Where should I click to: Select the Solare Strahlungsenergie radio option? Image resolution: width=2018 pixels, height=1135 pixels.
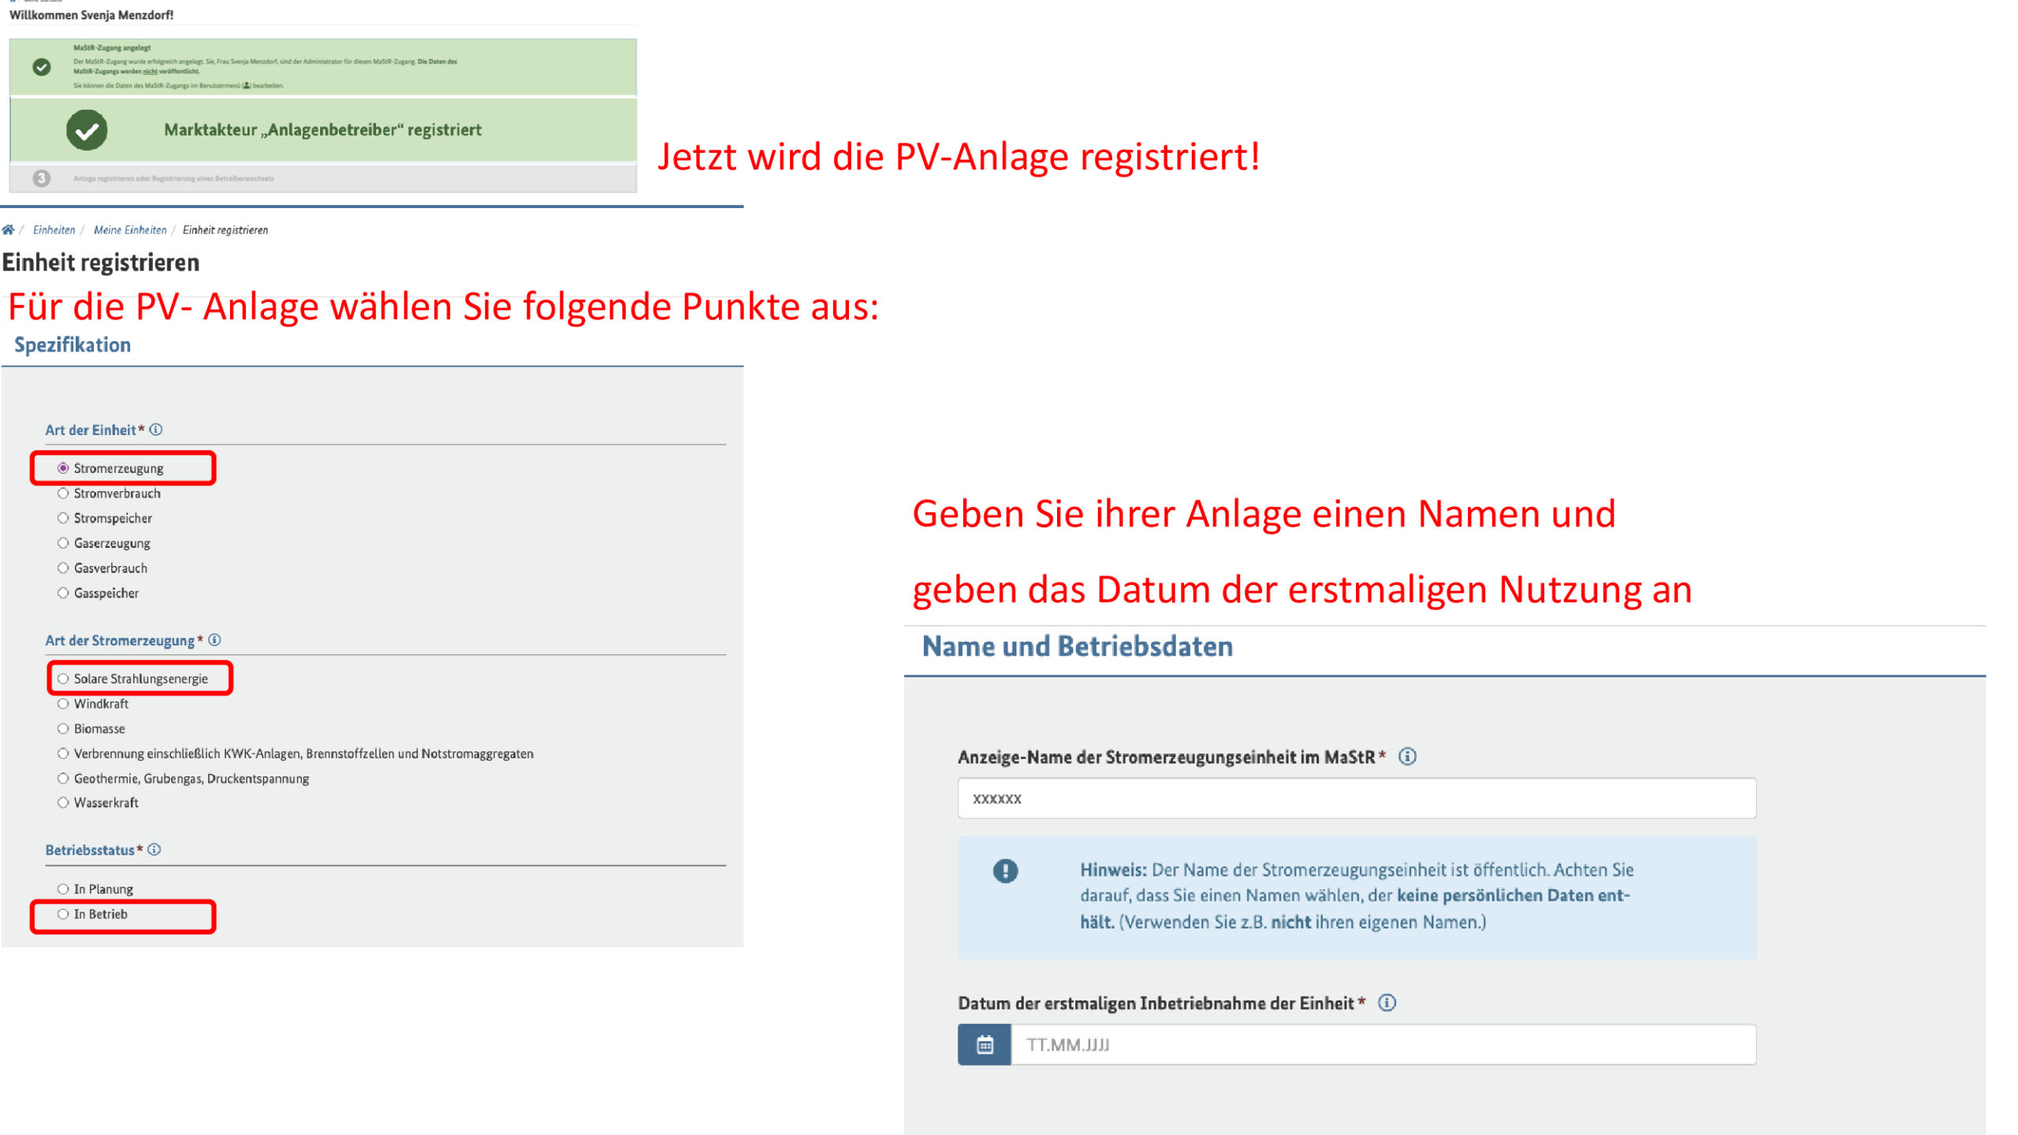tap(63, 679)
